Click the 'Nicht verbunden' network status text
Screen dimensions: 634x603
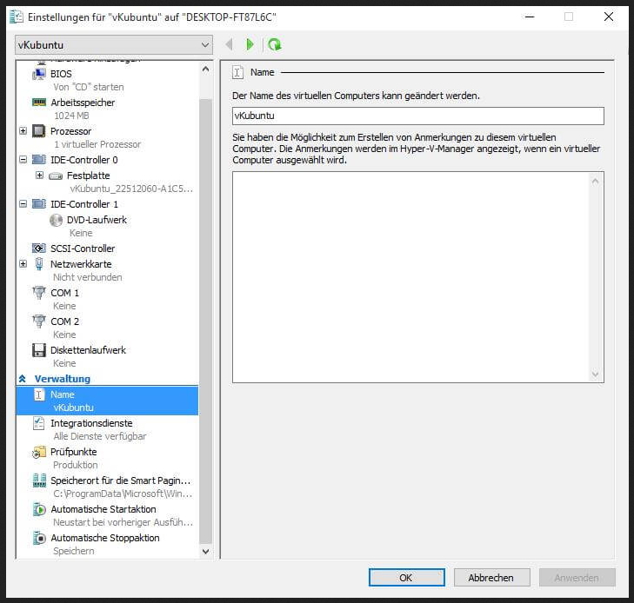click(x=88, y=277)
